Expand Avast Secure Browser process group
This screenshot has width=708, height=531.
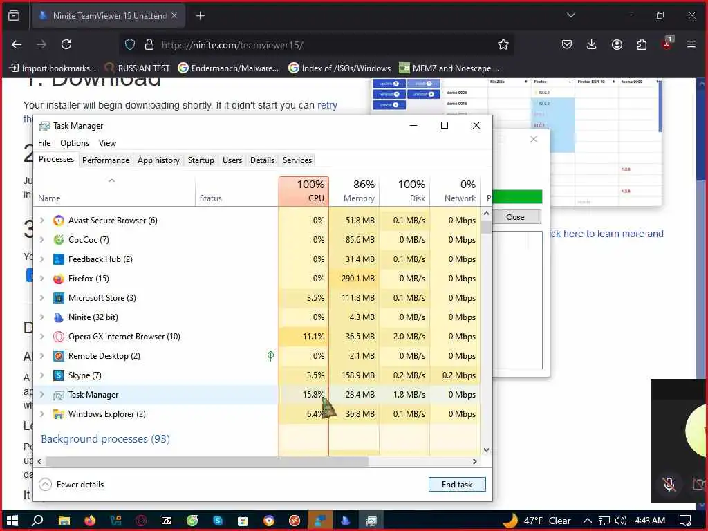pos(42,221)
